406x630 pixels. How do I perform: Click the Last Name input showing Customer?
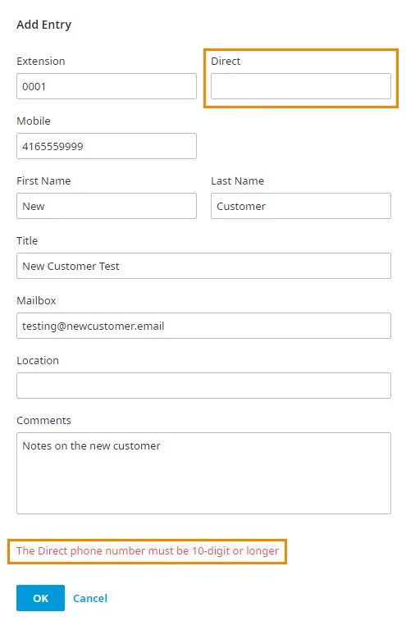(x=301, y=206)
